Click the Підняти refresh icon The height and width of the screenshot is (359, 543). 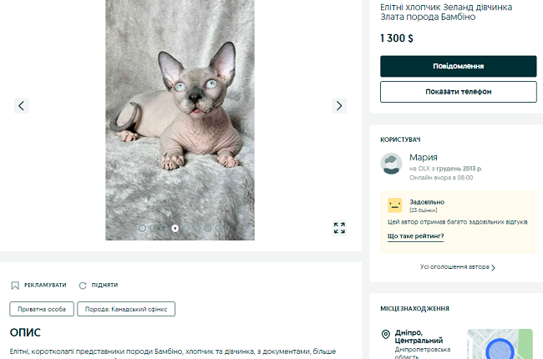(83, 285)
